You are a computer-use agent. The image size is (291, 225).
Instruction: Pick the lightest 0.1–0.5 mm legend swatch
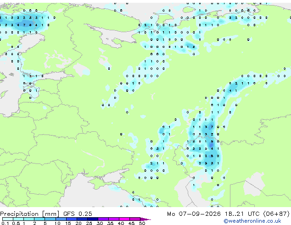[8, 219]
